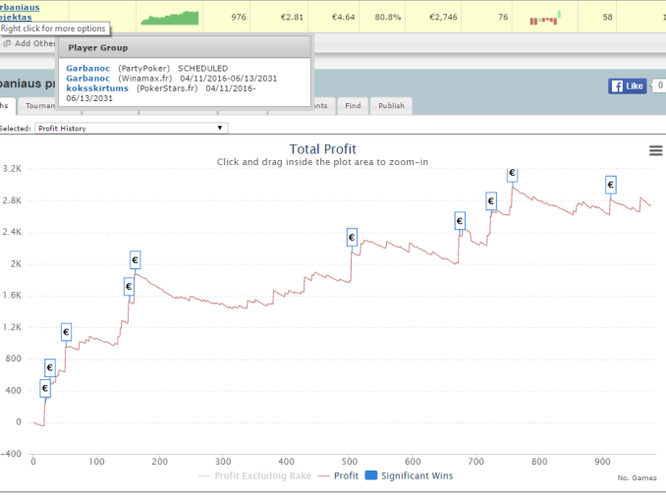Click the rightmost euro win marker near game 910
666x501 pixels.
point(610,184)
